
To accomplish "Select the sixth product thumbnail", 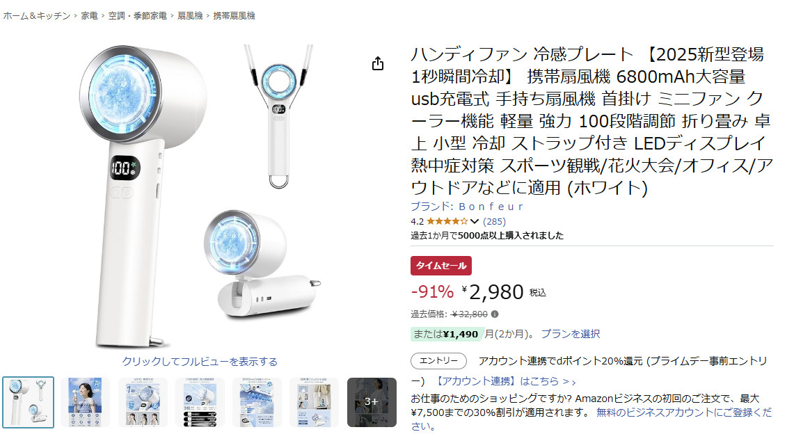I will (x=315, y=402).
